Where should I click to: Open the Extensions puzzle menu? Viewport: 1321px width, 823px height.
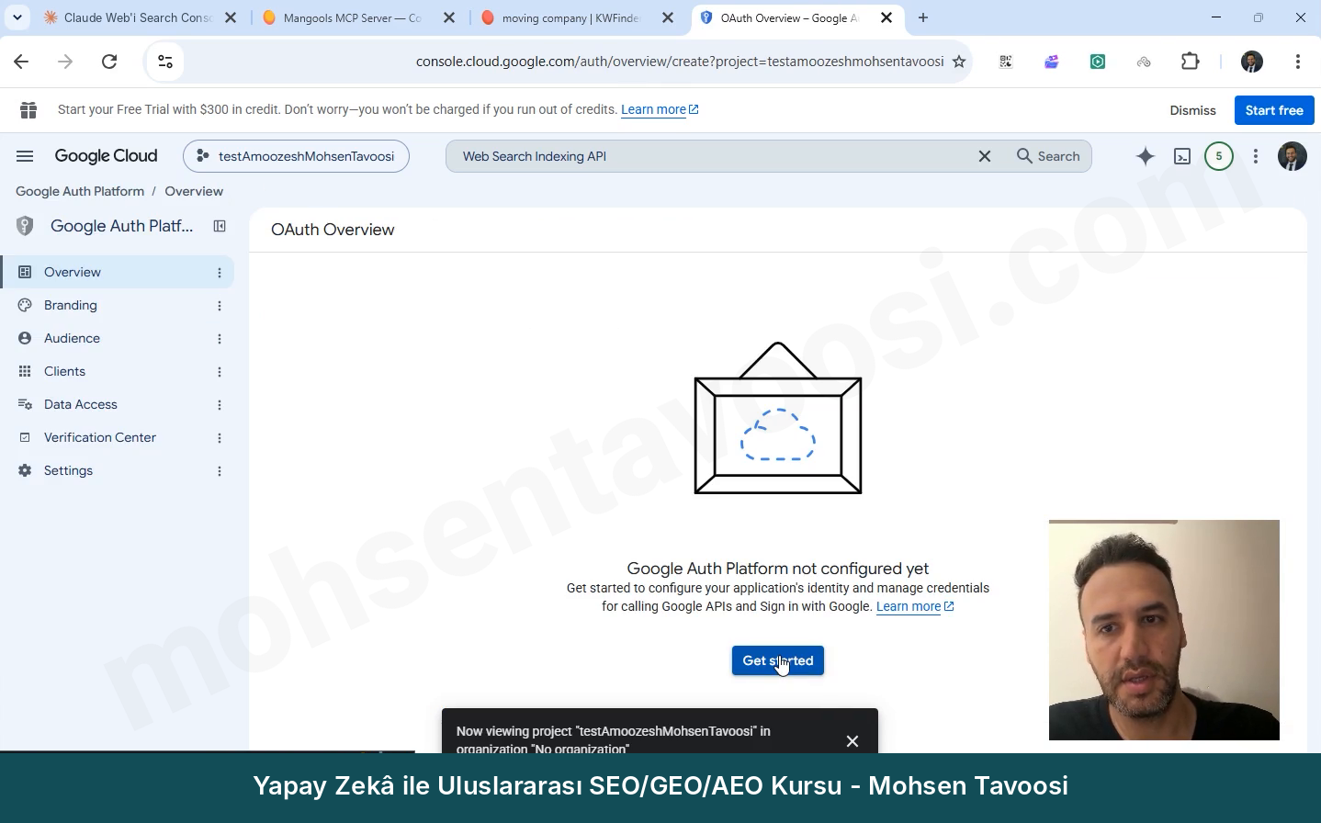coord(1191,62)
